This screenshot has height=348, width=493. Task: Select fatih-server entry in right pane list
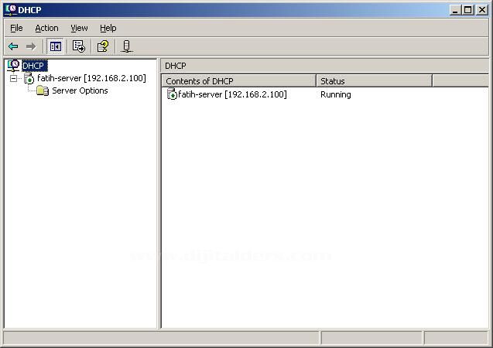click(231, 94)
